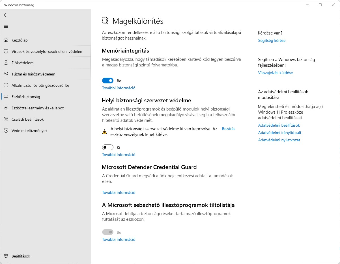Enable the Helyi biztonsági szervezet védelme toggle
This screenshot has width=340, height=264.
pos(108,147)
